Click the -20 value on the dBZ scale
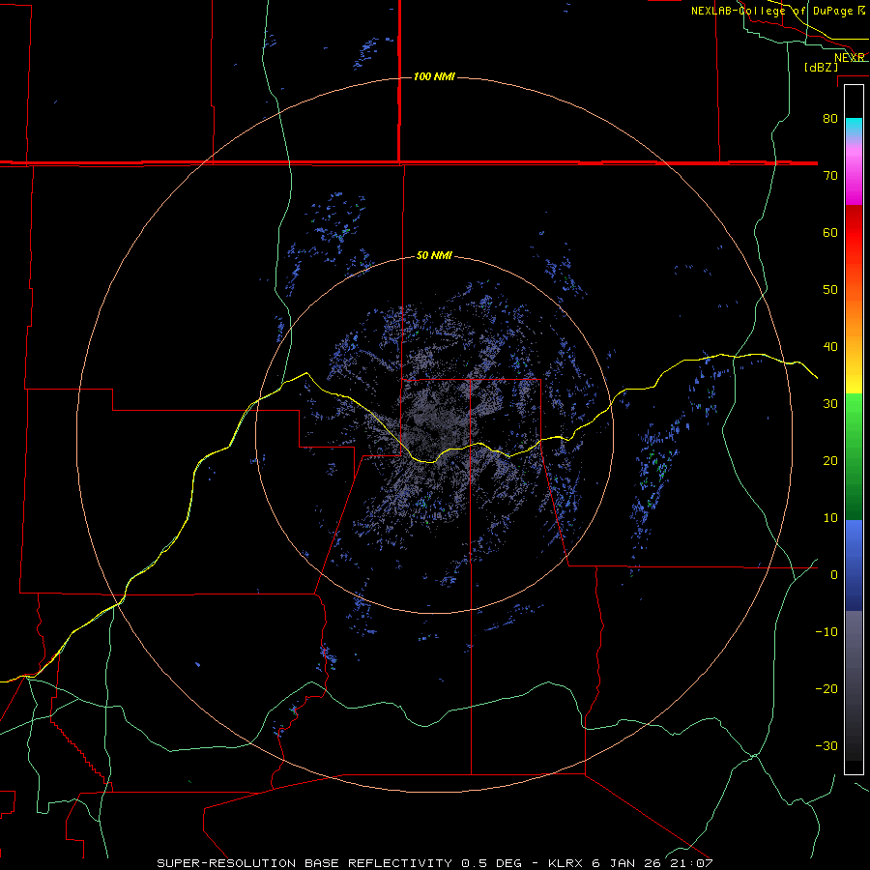The height and width of the screenshot is (870, 870). coord(826,688)
